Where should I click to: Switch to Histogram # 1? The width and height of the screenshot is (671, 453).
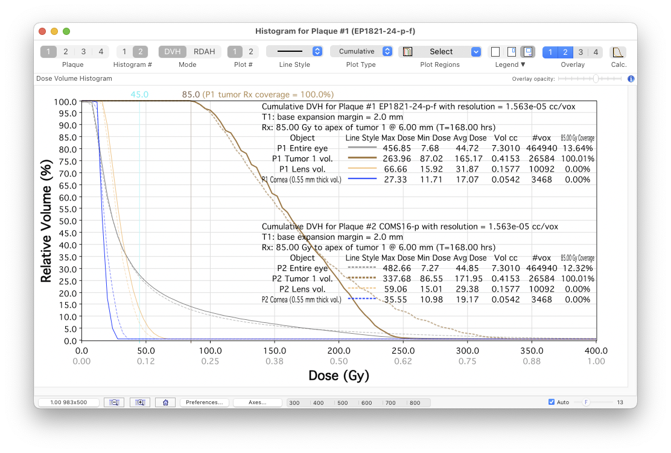pyautogui.click(x=124, y=52)
